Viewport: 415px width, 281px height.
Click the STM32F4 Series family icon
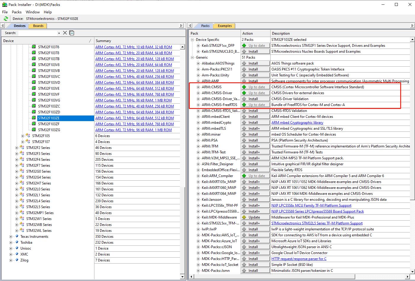pos(22,159)
